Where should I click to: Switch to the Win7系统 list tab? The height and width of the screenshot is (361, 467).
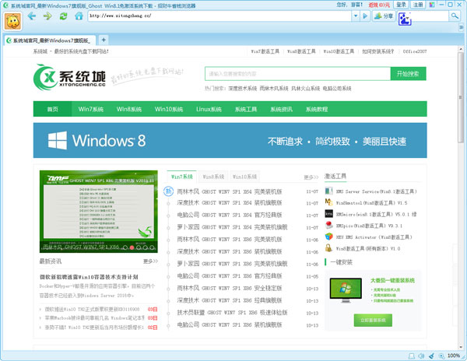(181, 177)
